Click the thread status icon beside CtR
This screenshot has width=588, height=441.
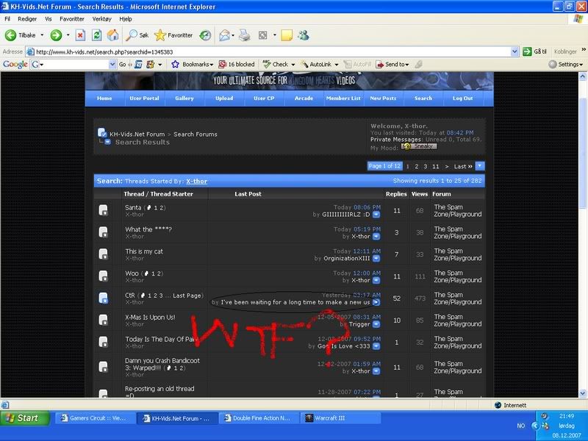tap(103, 298)
